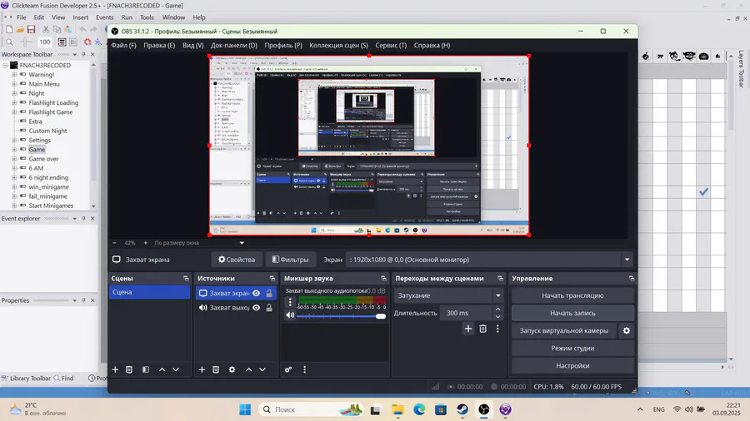
Task: Remove selected source with trash icon
Action: (216, 369)
